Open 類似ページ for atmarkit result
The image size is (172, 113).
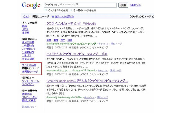(x=116, y=71)
